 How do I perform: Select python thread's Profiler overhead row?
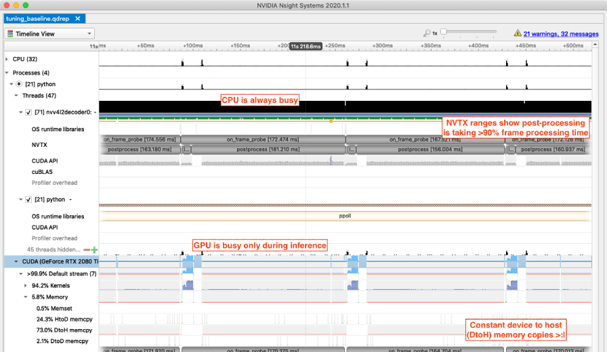(54, 238)
